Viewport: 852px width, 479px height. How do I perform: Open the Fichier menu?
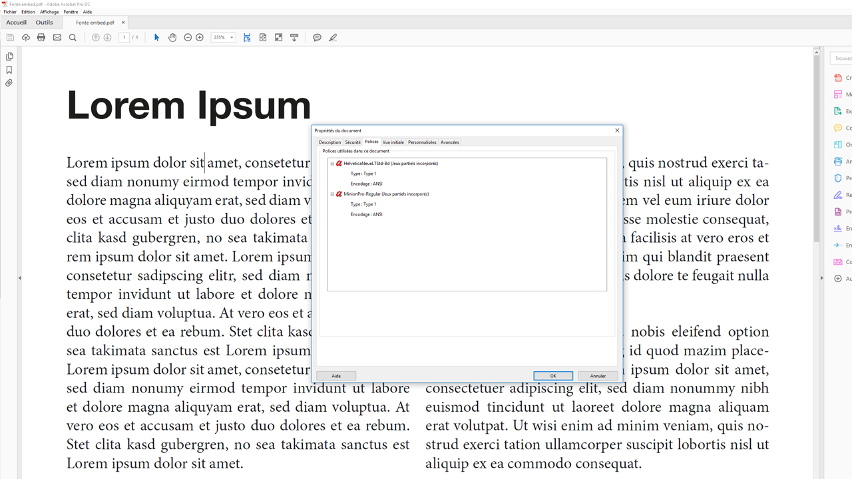10,12
